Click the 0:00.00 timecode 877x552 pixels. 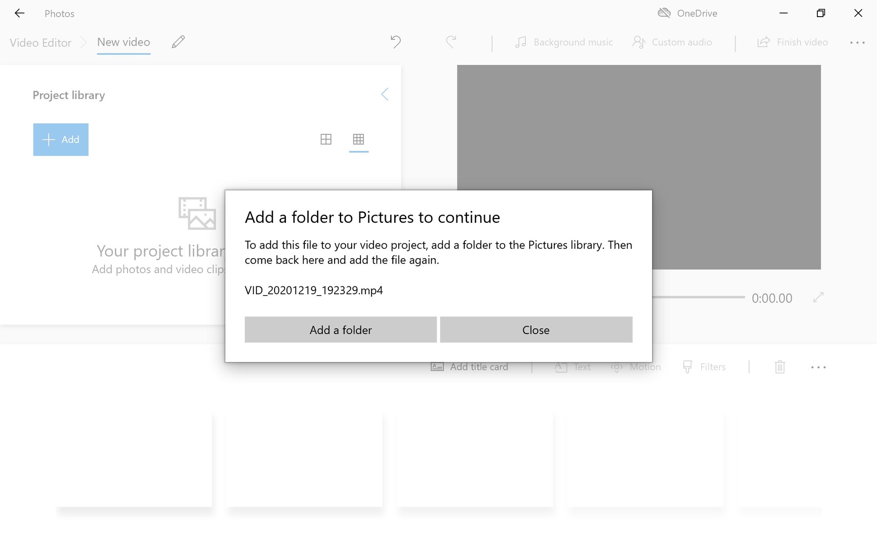[x=772, y=298]
